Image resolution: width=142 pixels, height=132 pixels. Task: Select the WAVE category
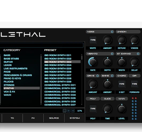coord(7,95)
